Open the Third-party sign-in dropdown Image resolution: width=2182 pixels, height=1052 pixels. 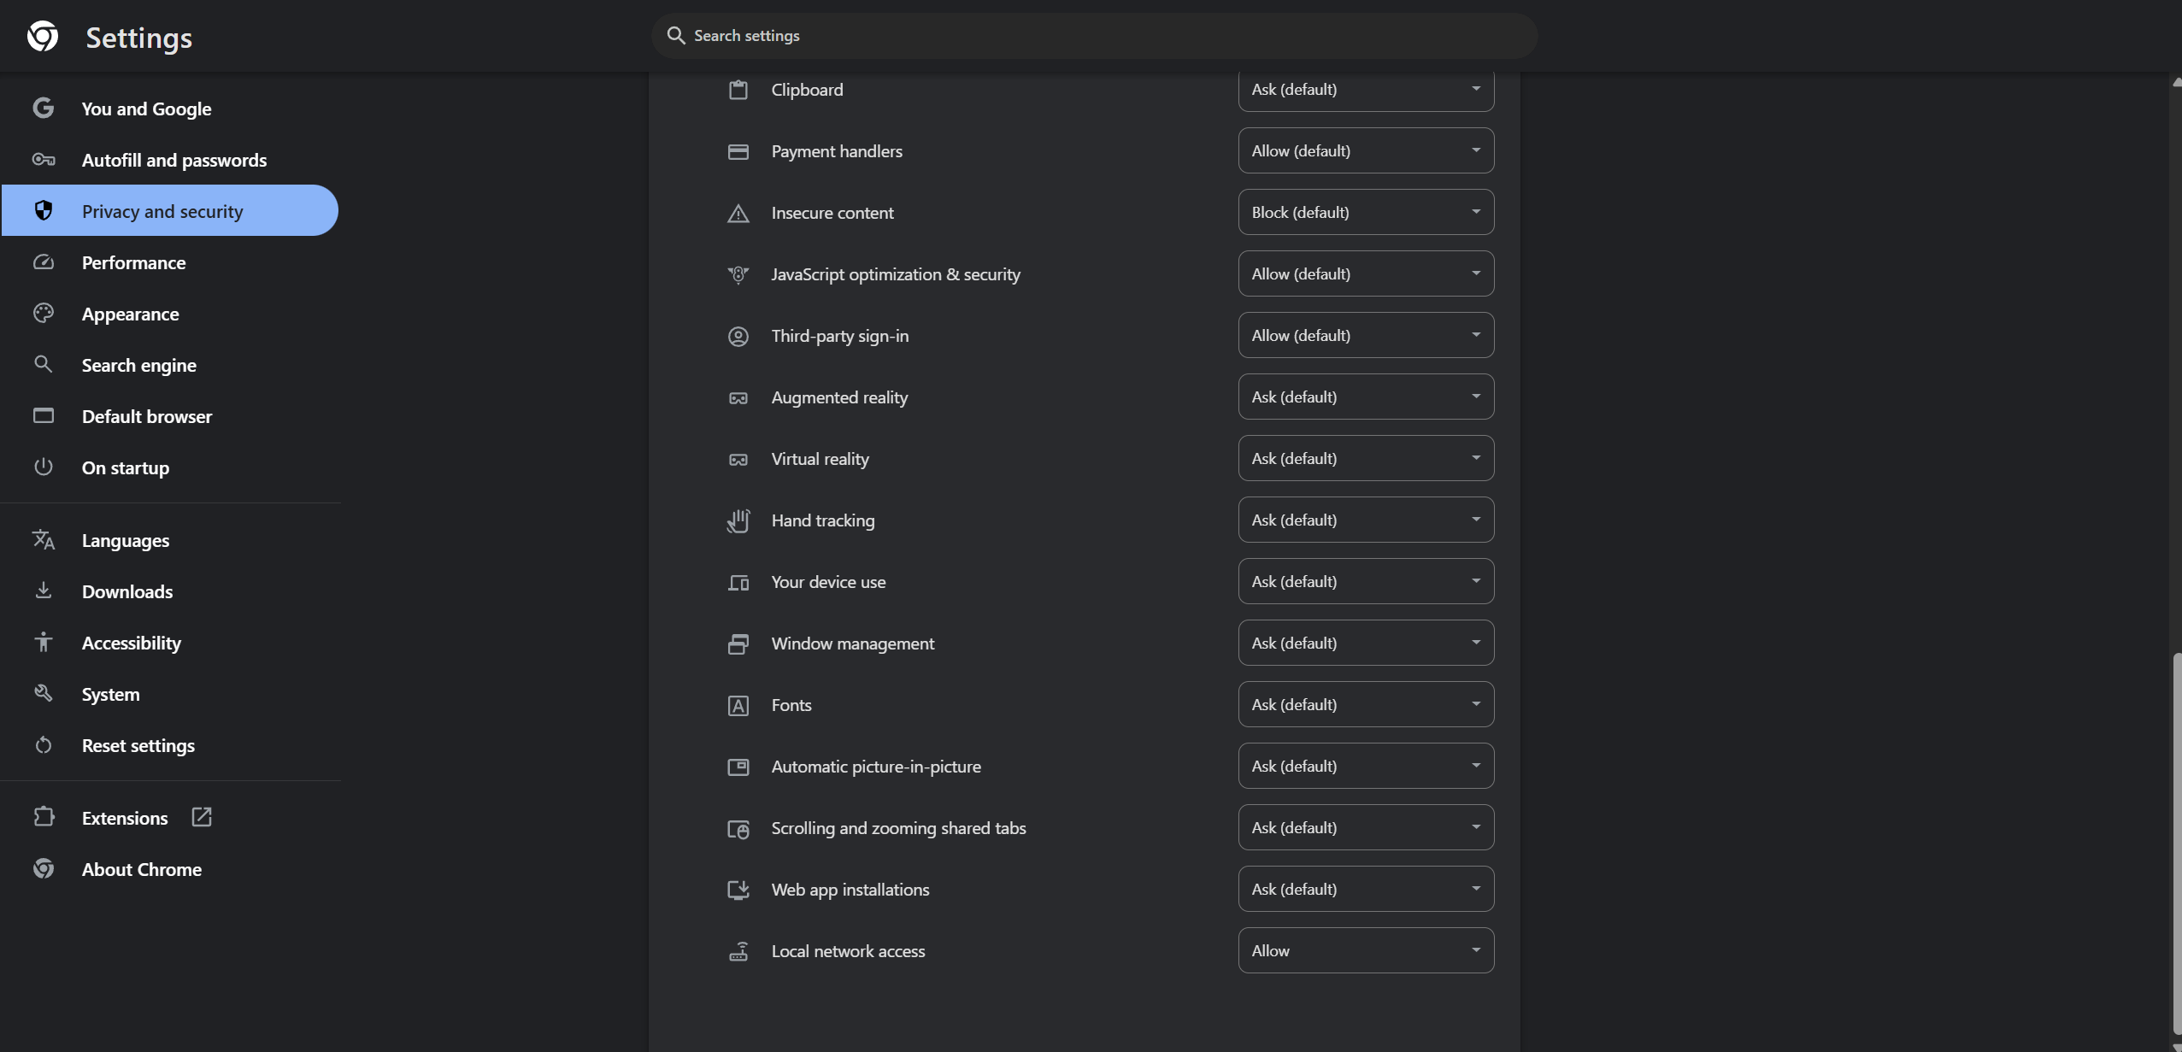1366,335
